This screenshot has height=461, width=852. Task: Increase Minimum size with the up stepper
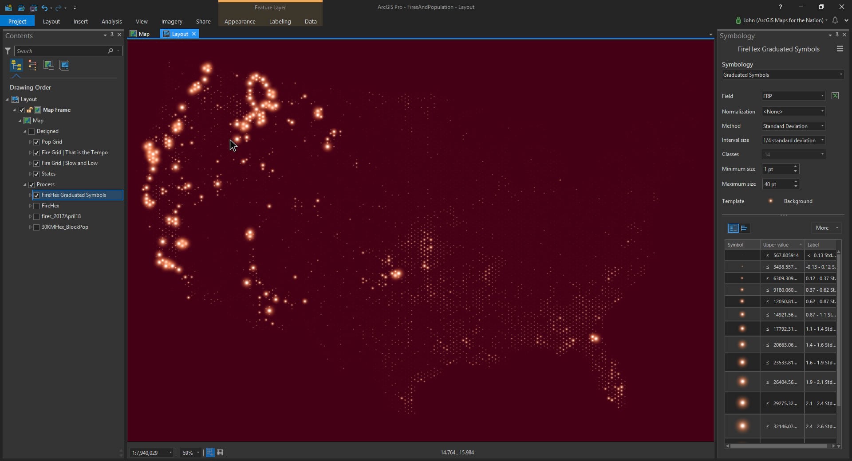[795, 167]
